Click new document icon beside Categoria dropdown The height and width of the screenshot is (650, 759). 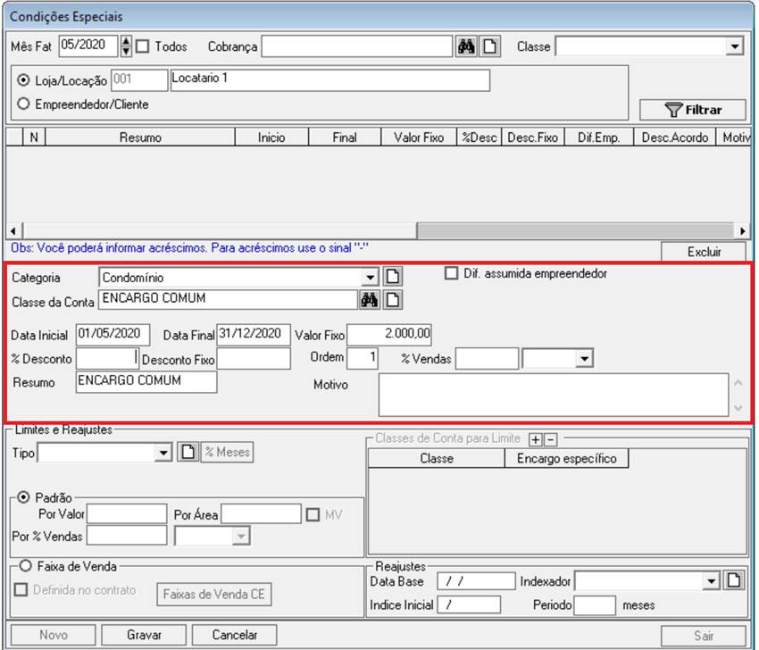coord(393,277)
